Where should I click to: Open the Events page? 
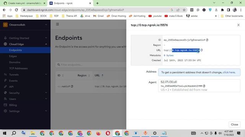click(13, 81)
